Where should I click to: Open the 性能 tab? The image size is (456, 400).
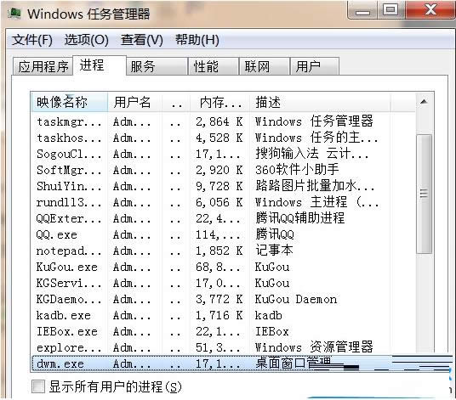point(214,66)
